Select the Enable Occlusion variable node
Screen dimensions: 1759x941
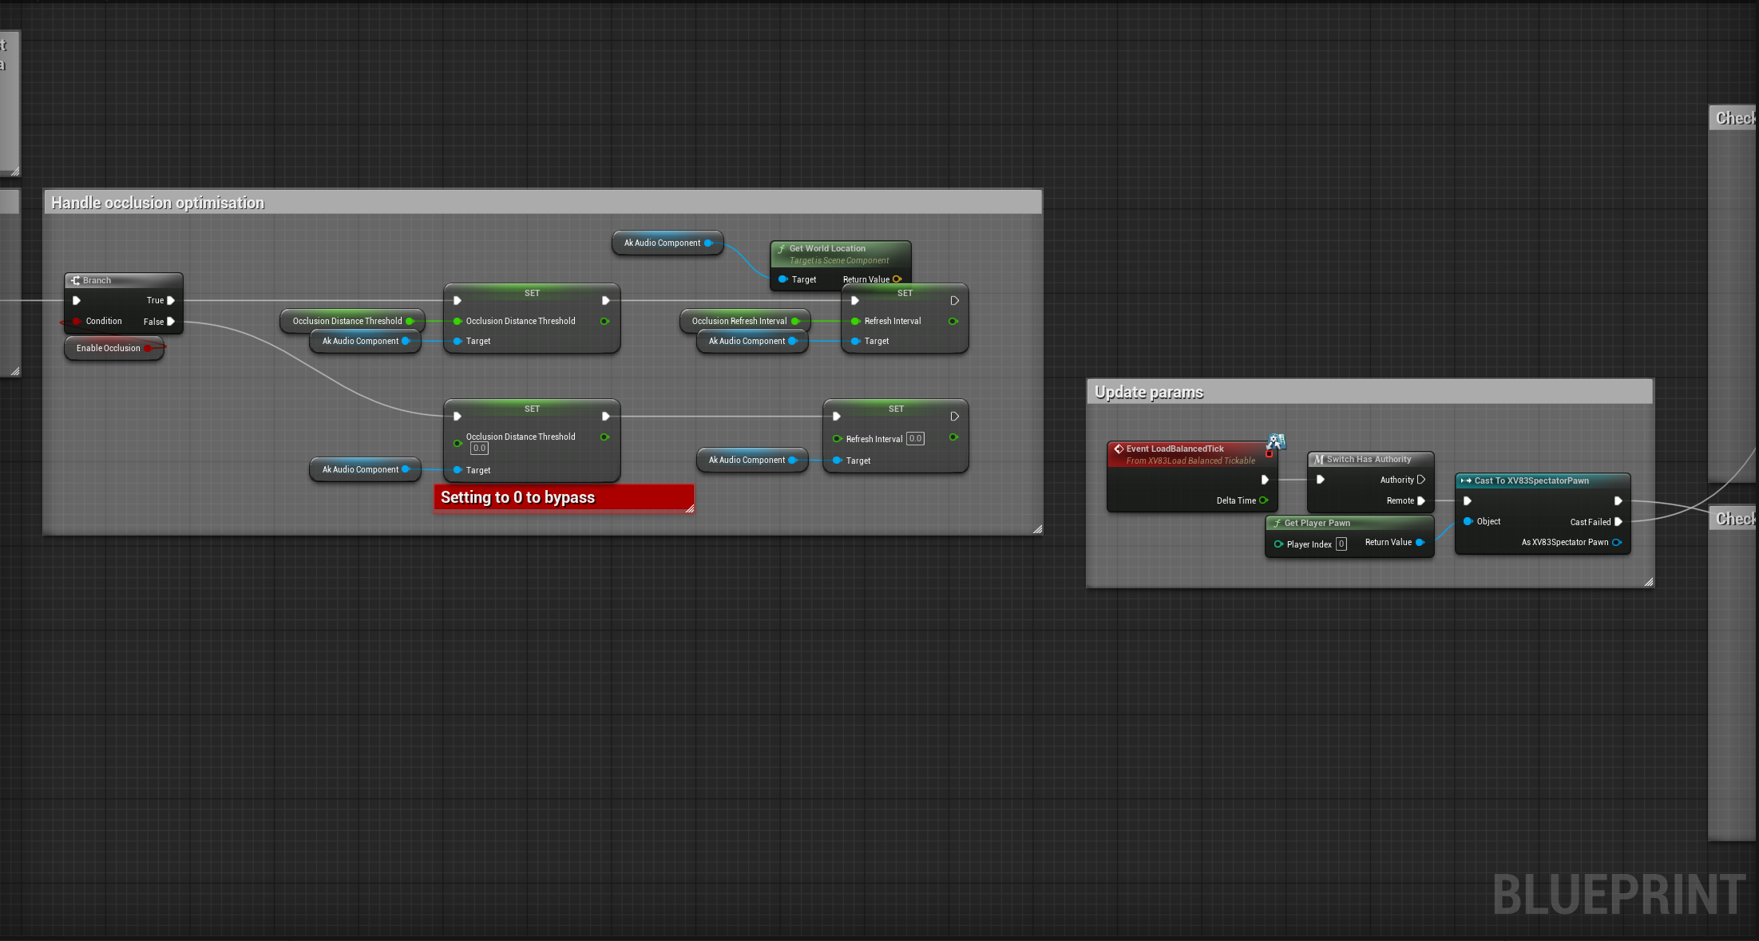point(114,348)
